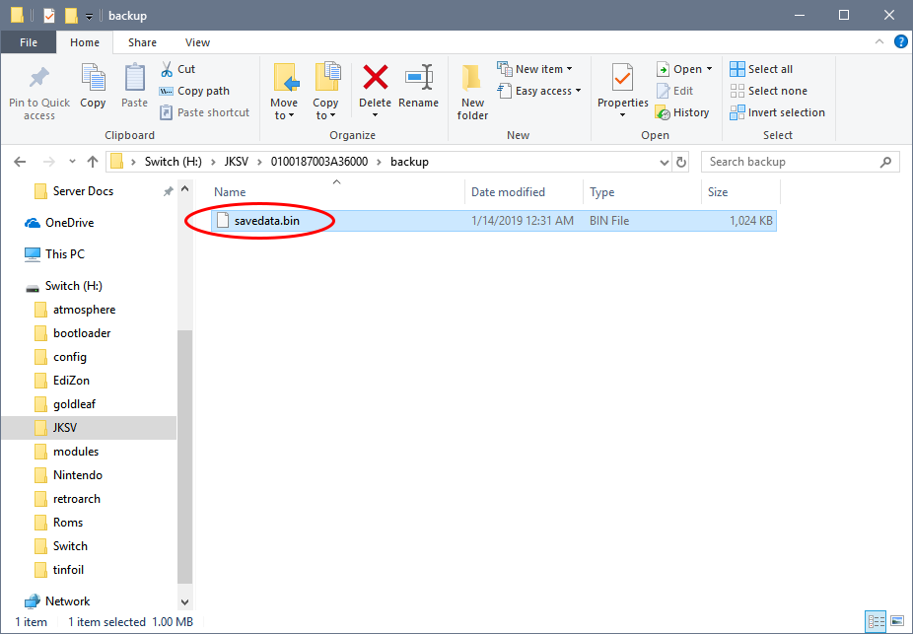Screen dimensions: 913x634
Task: Open the File menu
Action: click(29, 42)
